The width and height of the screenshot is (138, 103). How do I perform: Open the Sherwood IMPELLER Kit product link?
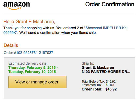coord(106,28)
